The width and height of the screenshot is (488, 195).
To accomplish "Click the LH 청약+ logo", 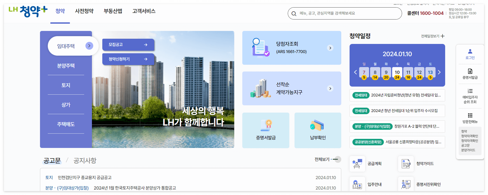I will [x=28, y=11].
